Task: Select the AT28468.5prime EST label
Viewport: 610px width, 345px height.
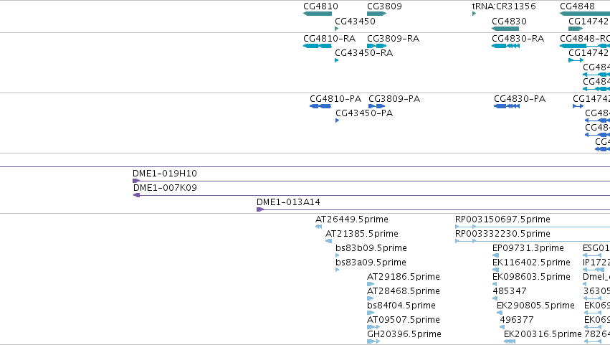Action: click(x=404, y=291)
